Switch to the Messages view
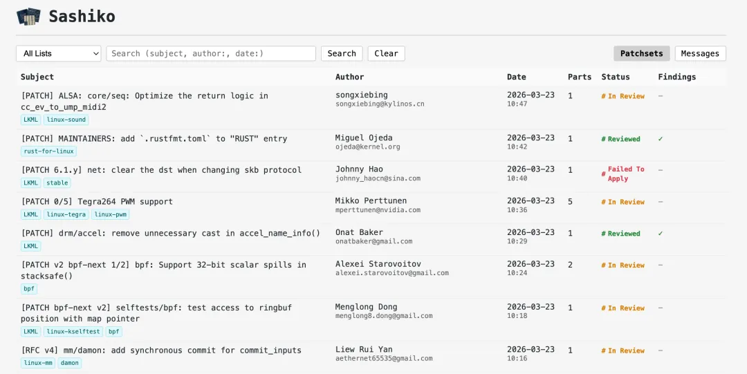The height and width of the screenshot is (374, 747). click(700, 53)
